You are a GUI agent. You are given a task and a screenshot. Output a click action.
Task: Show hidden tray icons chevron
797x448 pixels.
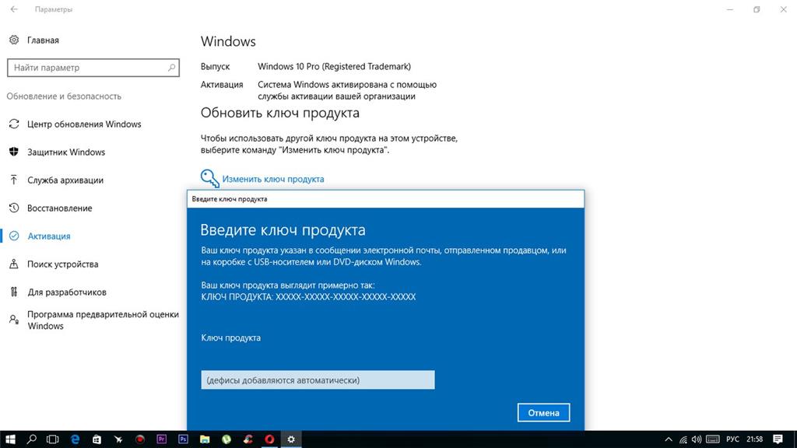click(669, 439)
